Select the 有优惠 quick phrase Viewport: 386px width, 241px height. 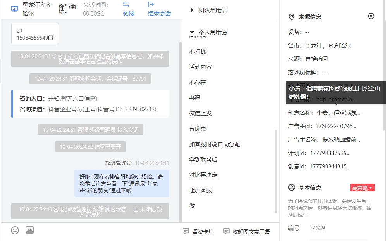click(197, 128)
